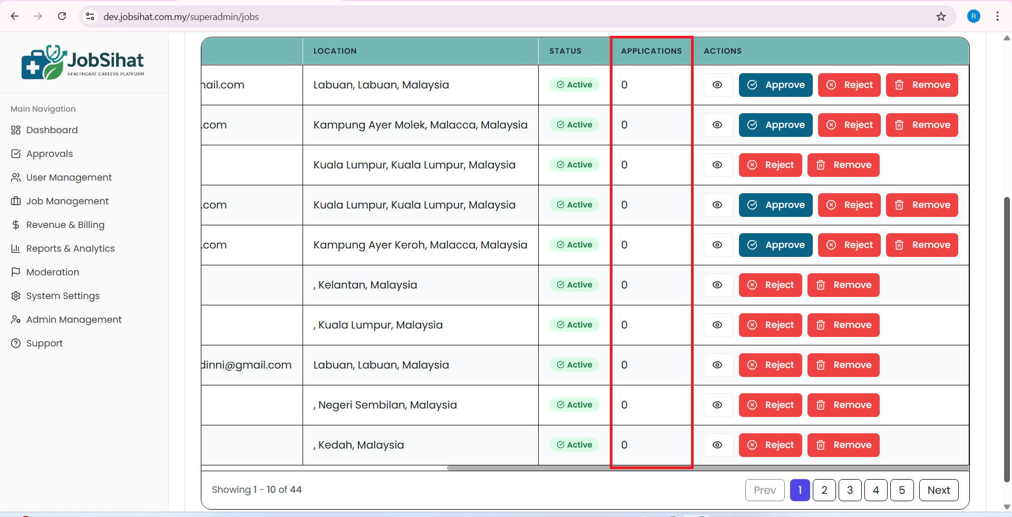The image size is (1012, 517).
Task: Bookmark this page with the star icon
Action: point(941,16)
